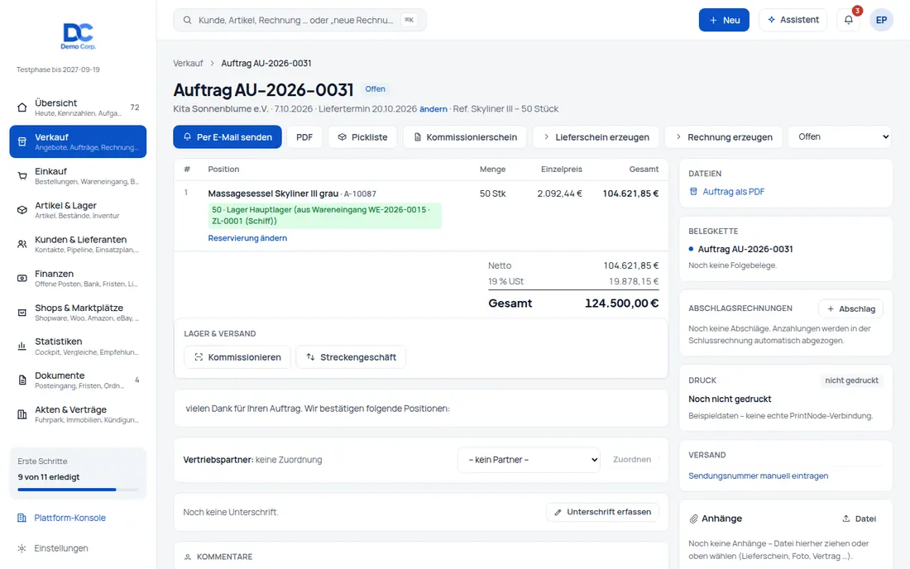The width and height of the screenshot is (910, 569).
Task: Click the Neu button
Action: pos(724,20)
